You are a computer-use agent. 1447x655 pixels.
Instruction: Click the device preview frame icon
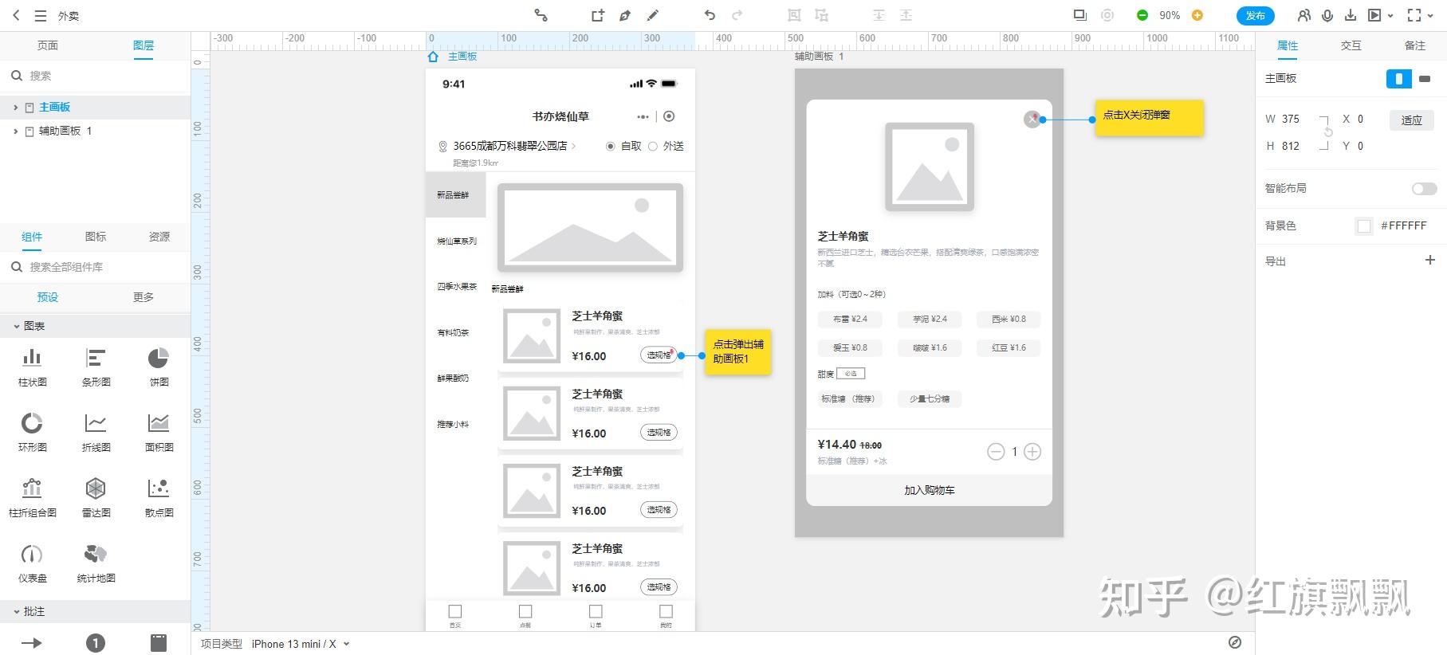click(x=1079, y=15)
